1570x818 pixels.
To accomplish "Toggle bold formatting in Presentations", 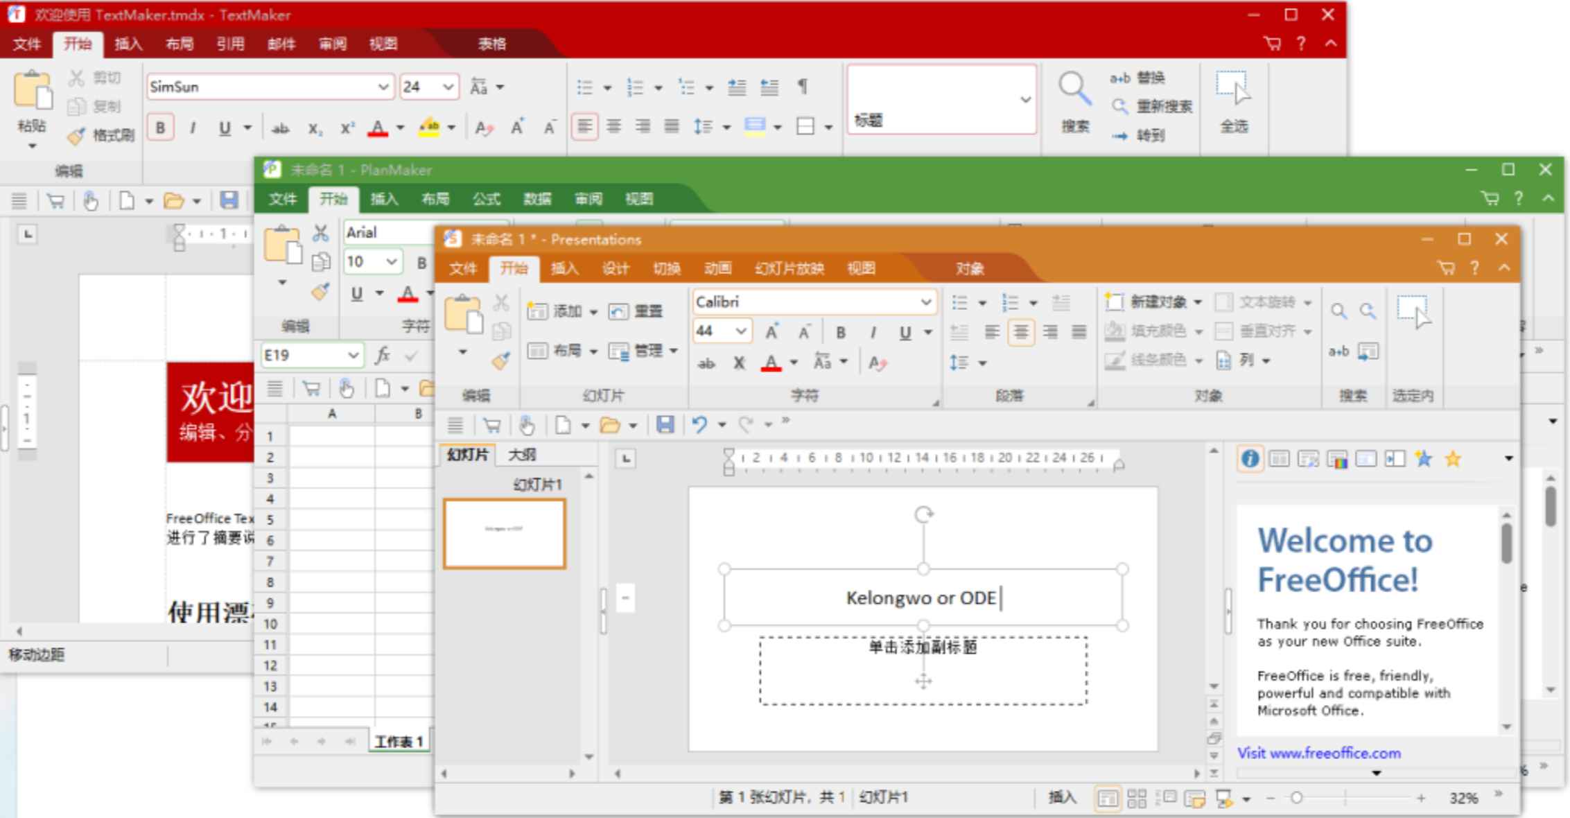I will click(x=841, y=331).
